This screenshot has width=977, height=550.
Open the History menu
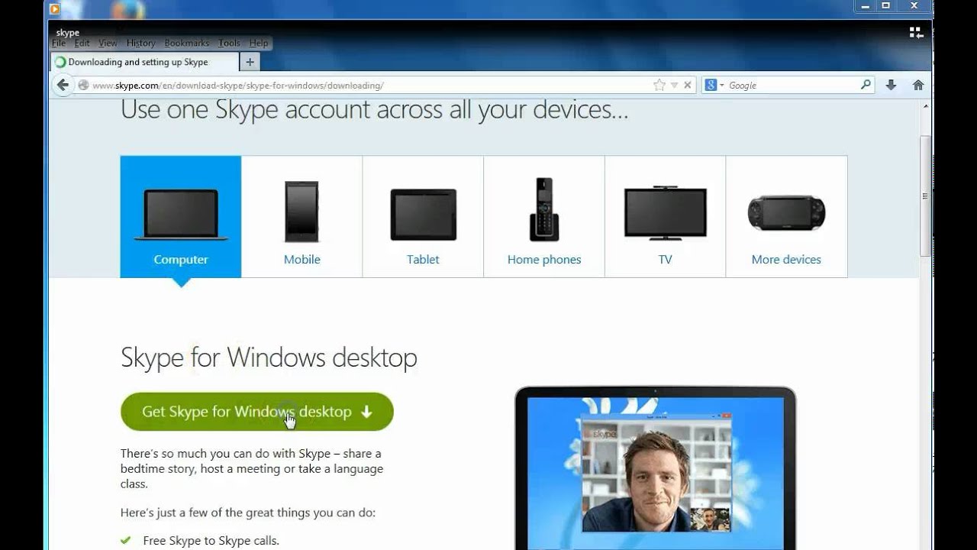[x=140, y=44]
